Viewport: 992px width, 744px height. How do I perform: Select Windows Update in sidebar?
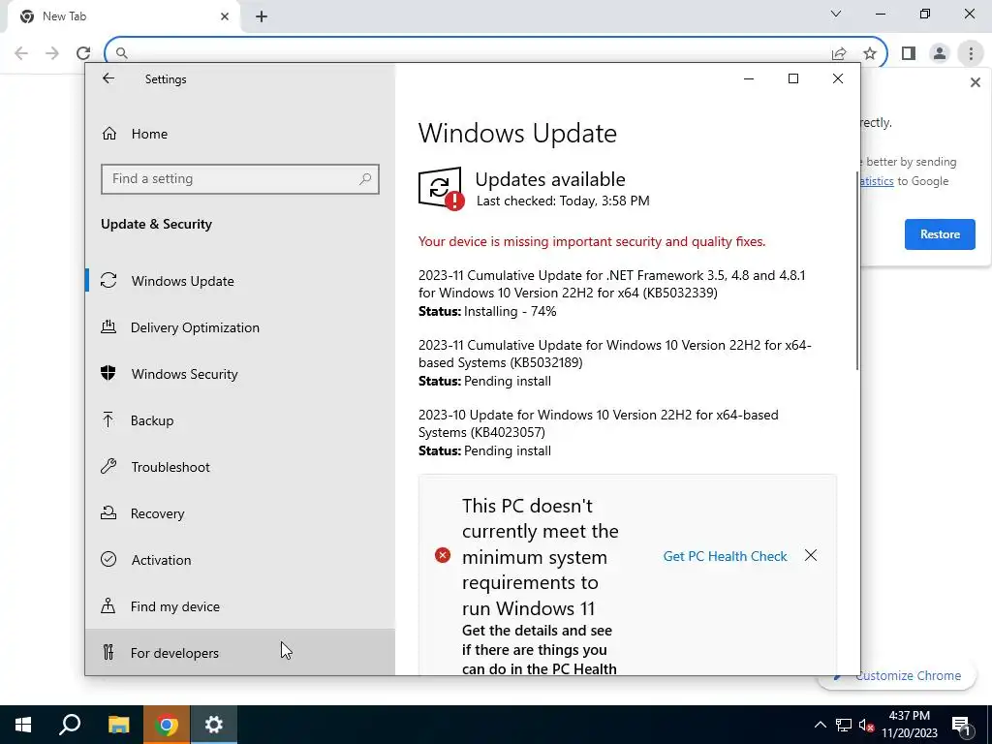point(240,281)
